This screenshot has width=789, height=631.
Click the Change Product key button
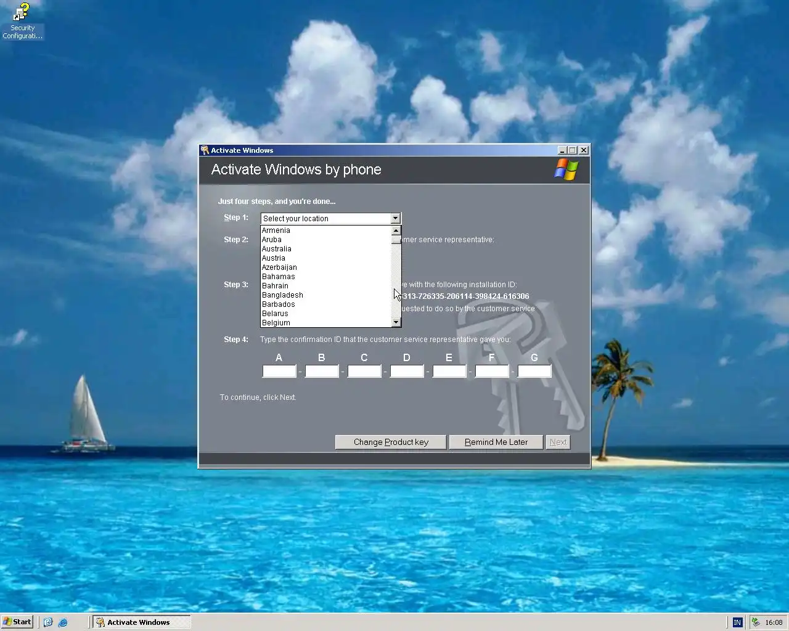coord(391,442)
